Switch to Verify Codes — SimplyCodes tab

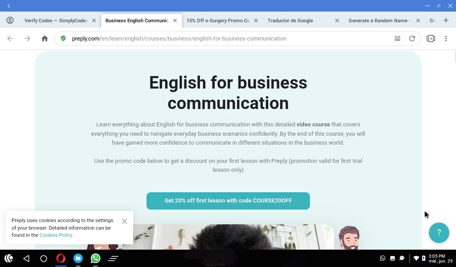point(56,20)
